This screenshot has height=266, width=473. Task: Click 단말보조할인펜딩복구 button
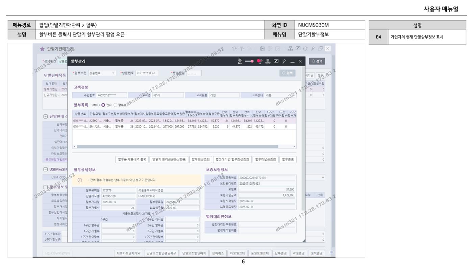pos(161,252)
